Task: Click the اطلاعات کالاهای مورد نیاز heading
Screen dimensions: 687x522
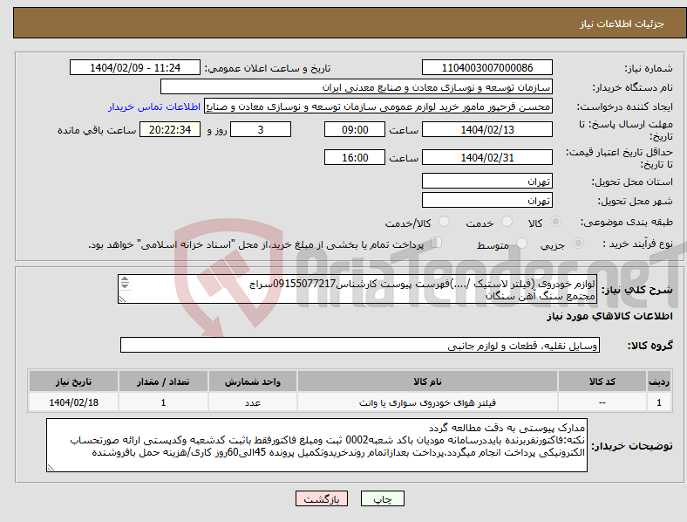Action: 609,316
